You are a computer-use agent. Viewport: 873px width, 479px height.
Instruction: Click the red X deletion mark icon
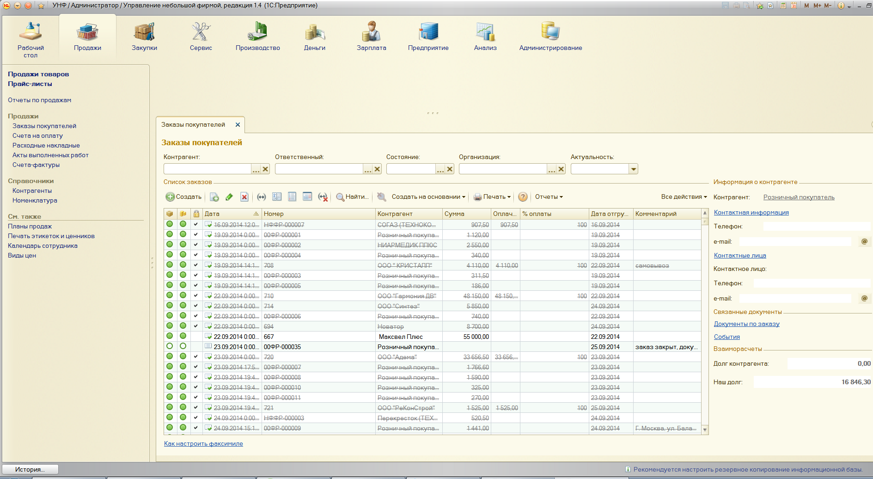tap(244, 197)
